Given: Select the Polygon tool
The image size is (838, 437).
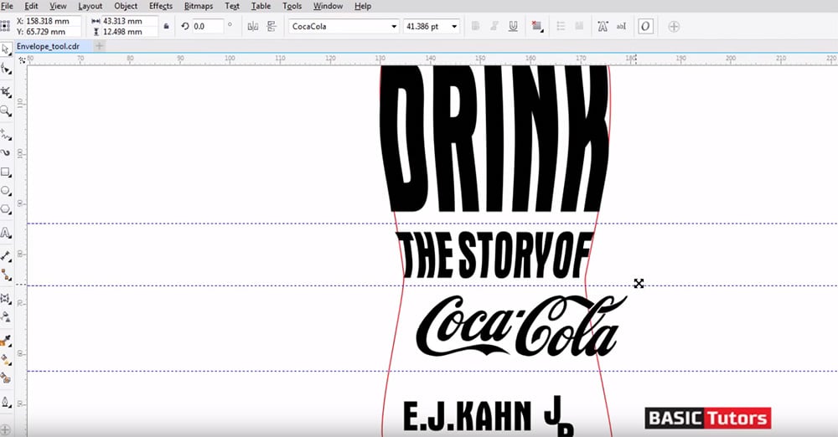Looking at the screenshot, I should click(x=6, y=209).
